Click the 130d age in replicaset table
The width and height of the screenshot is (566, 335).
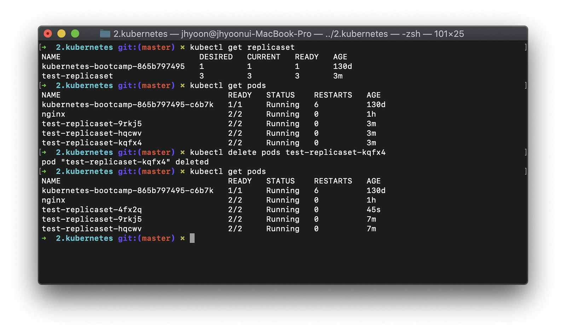tap(342, 66)
